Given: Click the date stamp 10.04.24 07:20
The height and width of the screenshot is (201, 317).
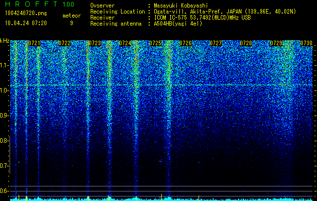Looking at the screenshot, I should point(26,23).
